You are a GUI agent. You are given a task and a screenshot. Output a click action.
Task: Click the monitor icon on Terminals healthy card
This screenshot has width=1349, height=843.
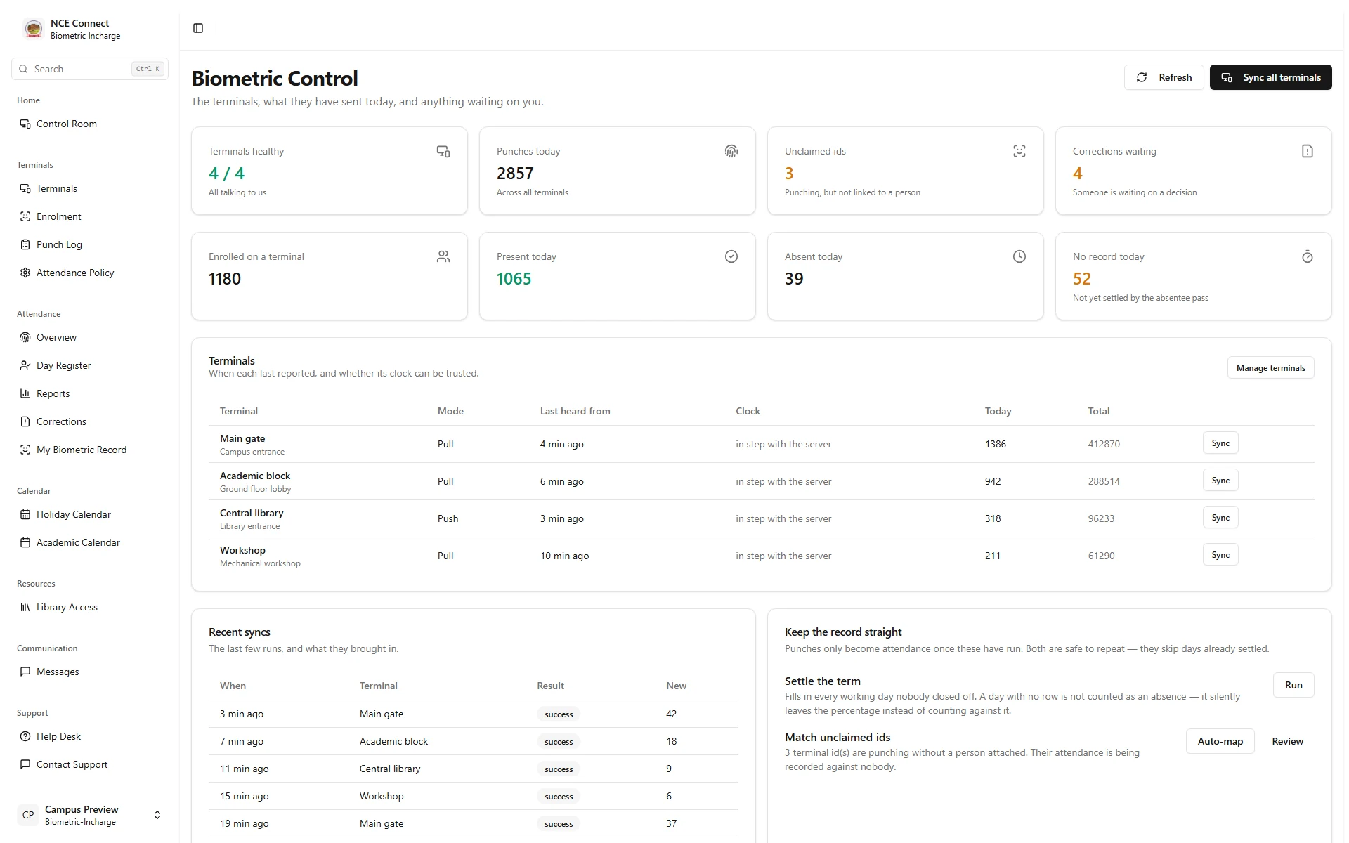pyautogui.click(x=443, y=151)
